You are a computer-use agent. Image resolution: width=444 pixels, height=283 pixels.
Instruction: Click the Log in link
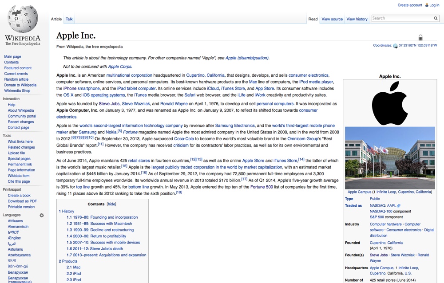coord(434,5)
